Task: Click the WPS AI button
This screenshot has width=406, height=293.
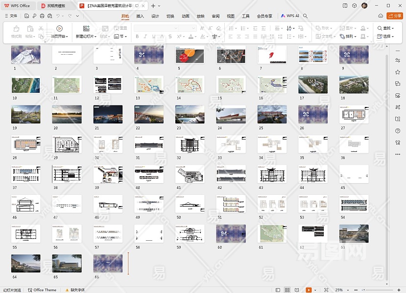Action: point(290,16)
